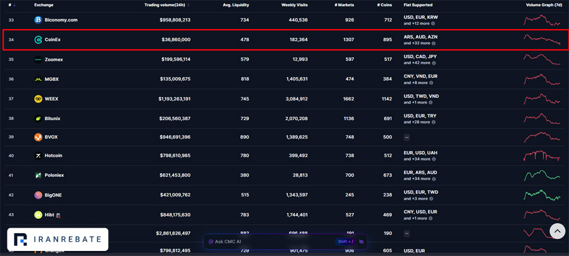Click CoinEx trading volume '$36,860,000'
569x256 pixels.
[176, 40]
